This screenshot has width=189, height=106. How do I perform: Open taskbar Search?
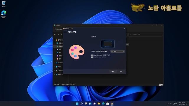pyautogui.click(x=82, y=104)
